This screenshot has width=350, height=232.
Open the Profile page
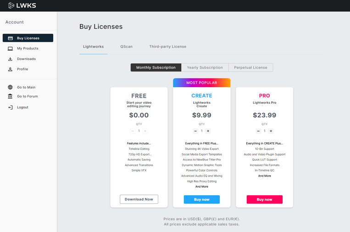click(22, 69)
